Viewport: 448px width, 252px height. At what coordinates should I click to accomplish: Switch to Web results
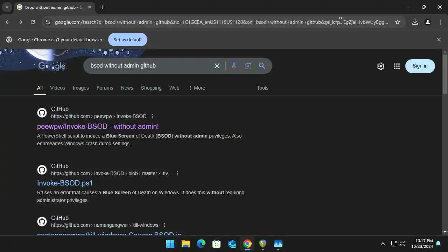(174, 88)
